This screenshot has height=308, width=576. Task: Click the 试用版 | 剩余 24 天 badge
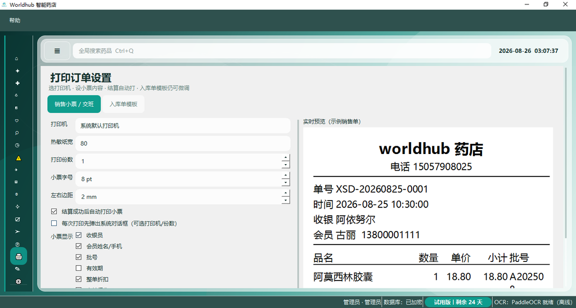458,302
